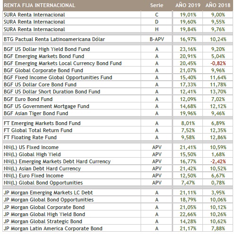The width and height of the screenshot is (235, 235).
Task: Select the AÑO 2019 column header
Action: [188, 5]
